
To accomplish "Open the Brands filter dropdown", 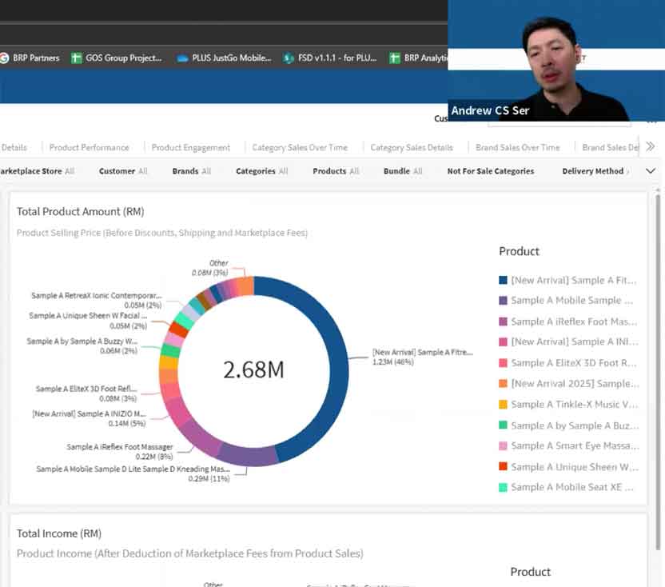I will [x=192, y=171].
